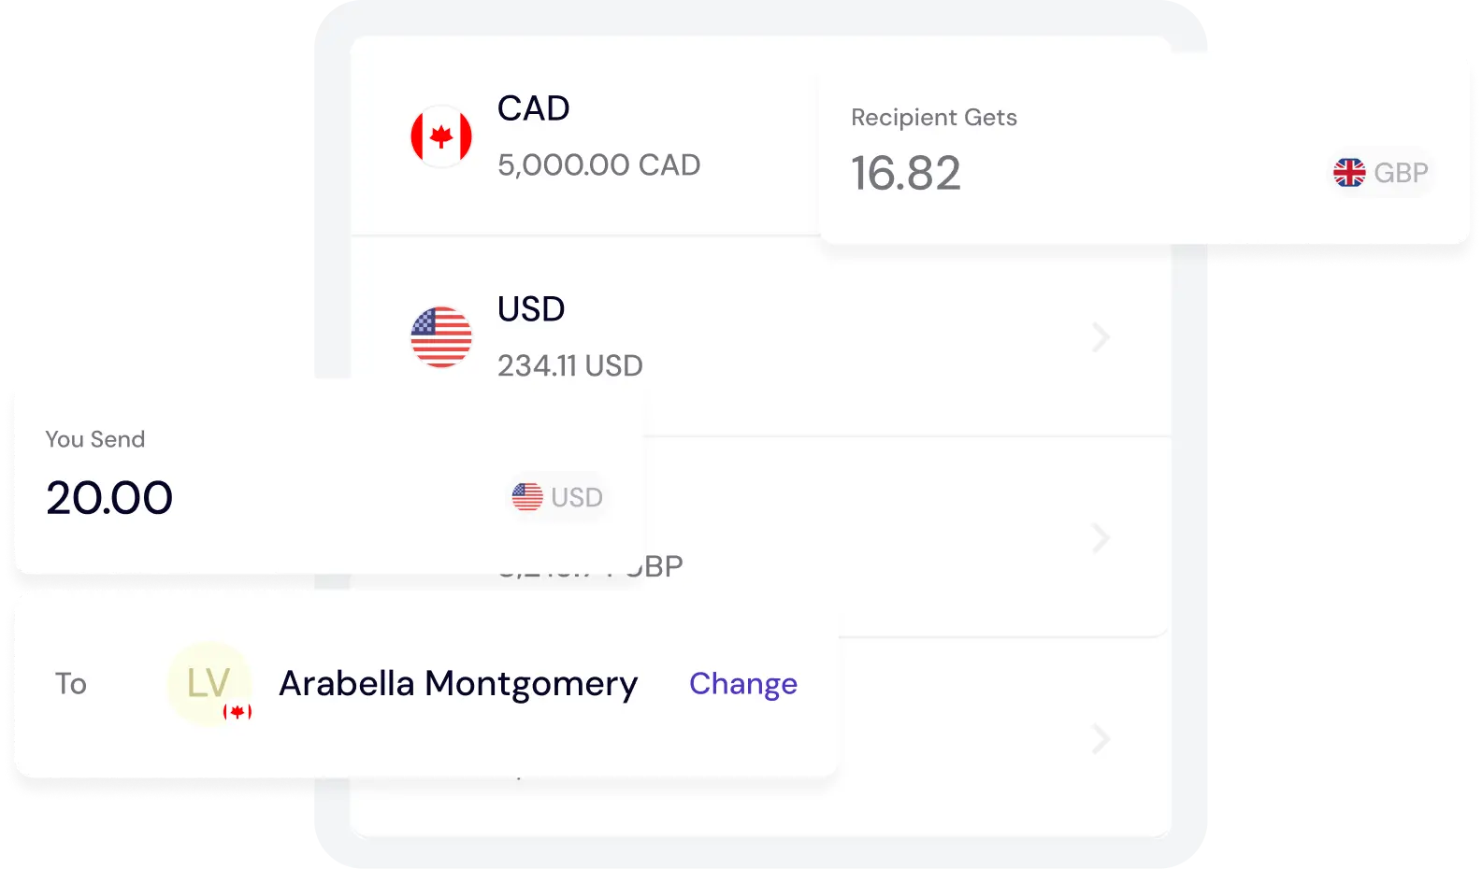1482x869 pixels.
Task: Expand the GBP balance row chevron
Action: [x=1101, y=538]
